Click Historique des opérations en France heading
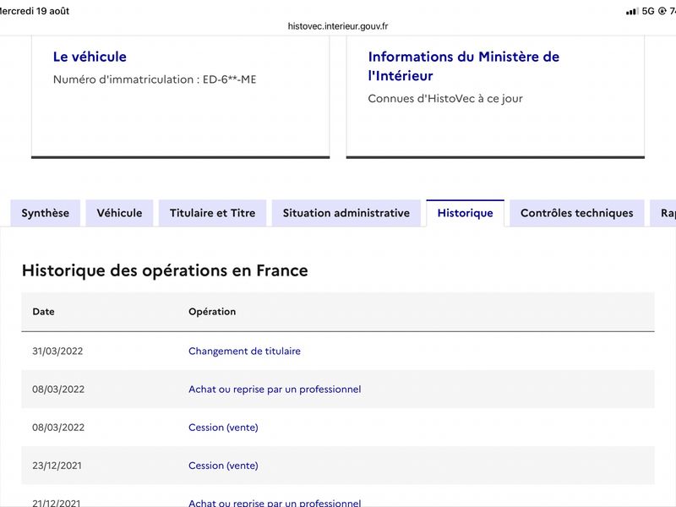Screen dimensions: 676x507 pos(165,270)
